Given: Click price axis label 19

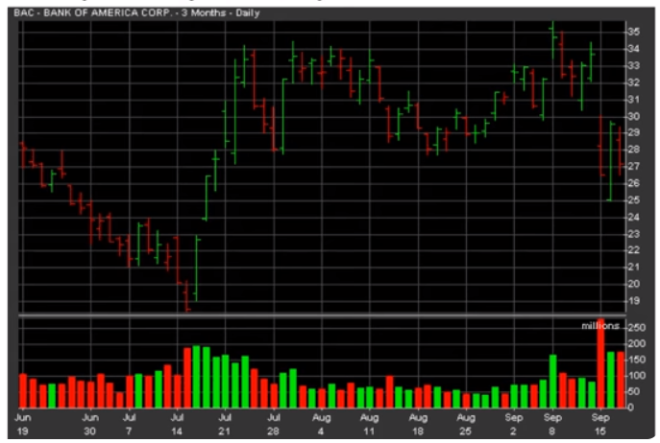Looking at the screenshot, I should (634, 301).
